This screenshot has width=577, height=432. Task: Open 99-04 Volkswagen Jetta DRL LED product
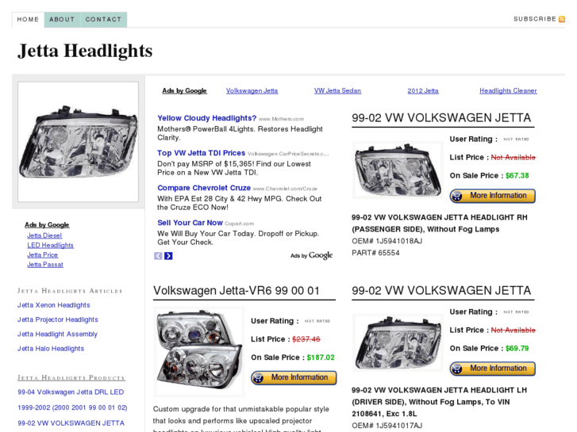pyautogui.click(x=71, y=392)
